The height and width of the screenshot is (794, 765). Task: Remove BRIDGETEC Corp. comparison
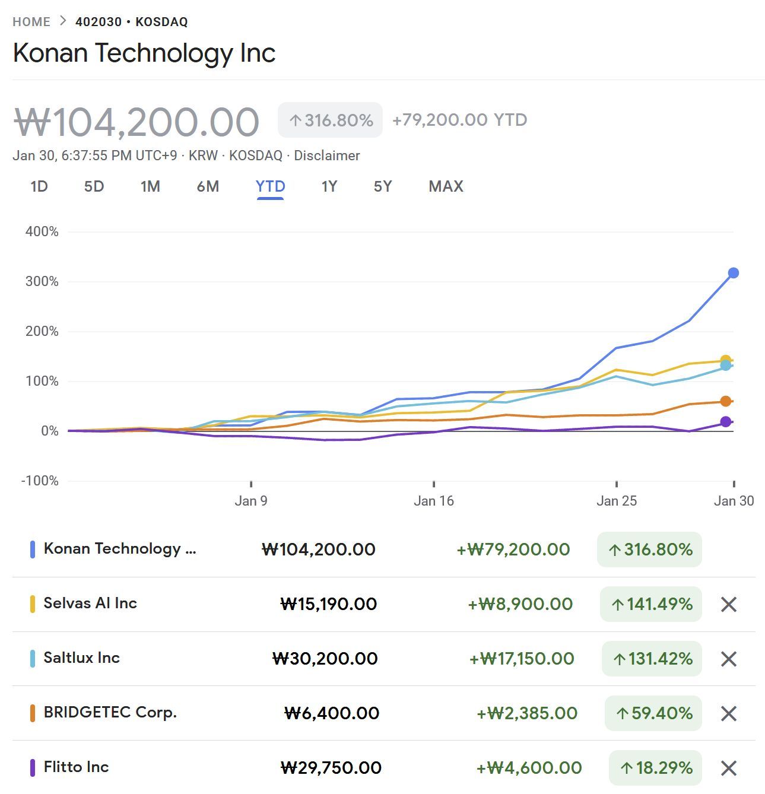728,713
